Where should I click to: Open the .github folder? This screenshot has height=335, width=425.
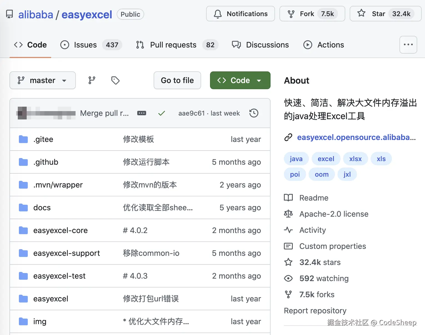(x=46, y=162)
